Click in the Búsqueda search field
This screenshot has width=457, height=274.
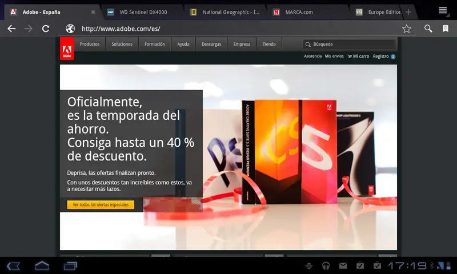coord(349,45)
